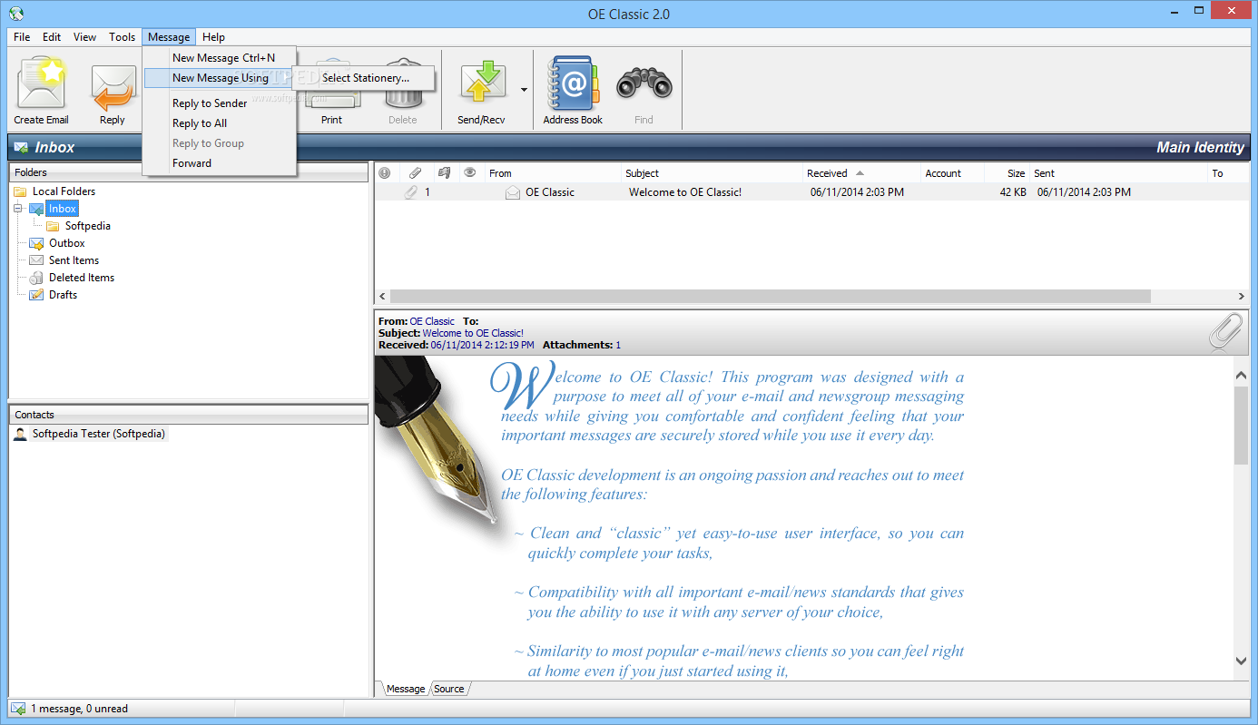Choose New Message Ctrl+N menu entry
1258x725 pixels.
click(x=220, y=58)
